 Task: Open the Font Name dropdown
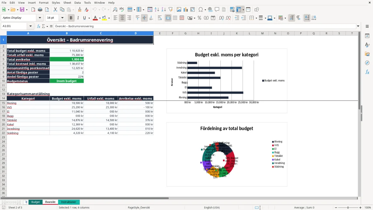[40, 18]
